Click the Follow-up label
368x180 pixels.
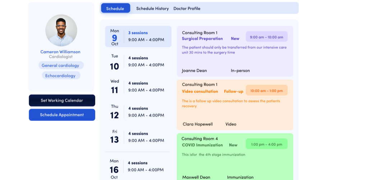(234, 91)
